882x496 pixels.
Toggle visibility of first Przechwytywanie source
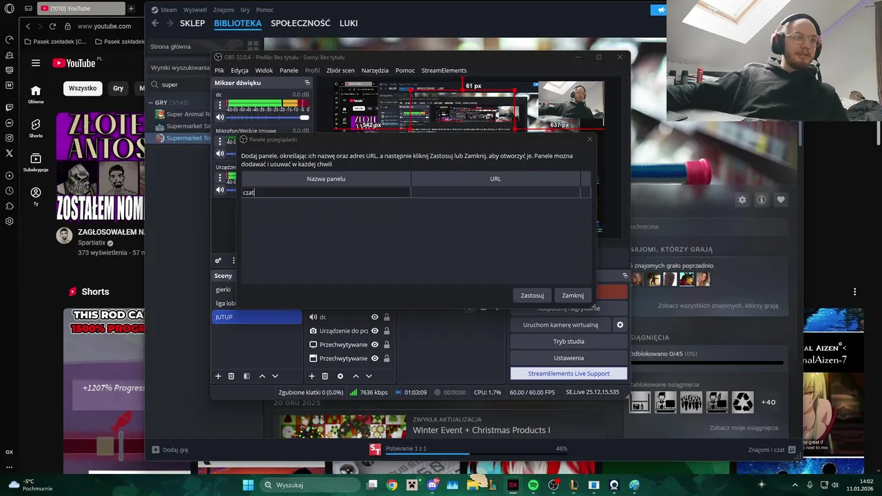(x=375, y=344)
